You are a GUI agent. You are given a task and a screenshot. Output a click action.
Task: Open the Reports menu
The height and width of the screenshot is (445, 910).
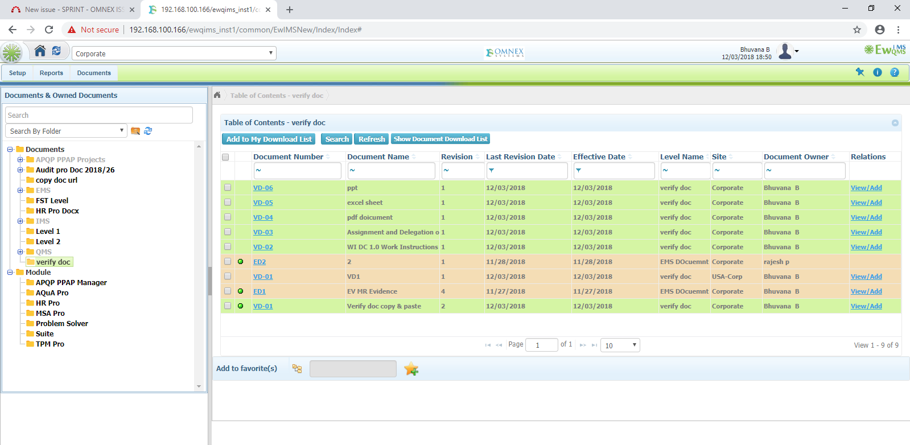pyautogui.click(x=51, y=73)
